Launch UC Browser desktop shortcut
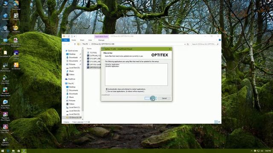 pos(16,66)
